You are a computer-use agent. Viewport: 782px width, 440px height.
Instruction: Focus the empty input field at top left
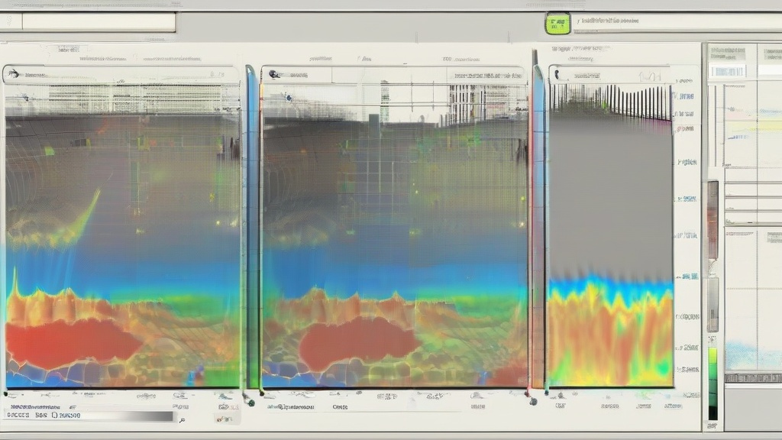click(x=99, y=22)
